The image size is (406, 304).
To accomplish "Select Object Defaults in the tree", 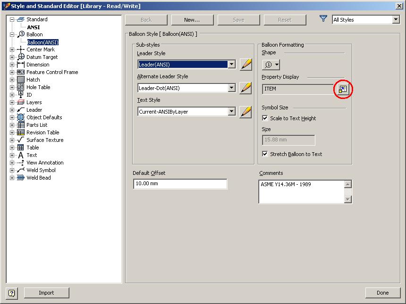I will click(44, 117).
